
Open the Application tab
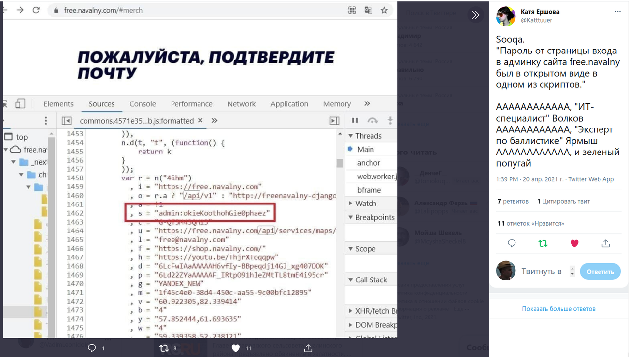click(x=289, y=104)
